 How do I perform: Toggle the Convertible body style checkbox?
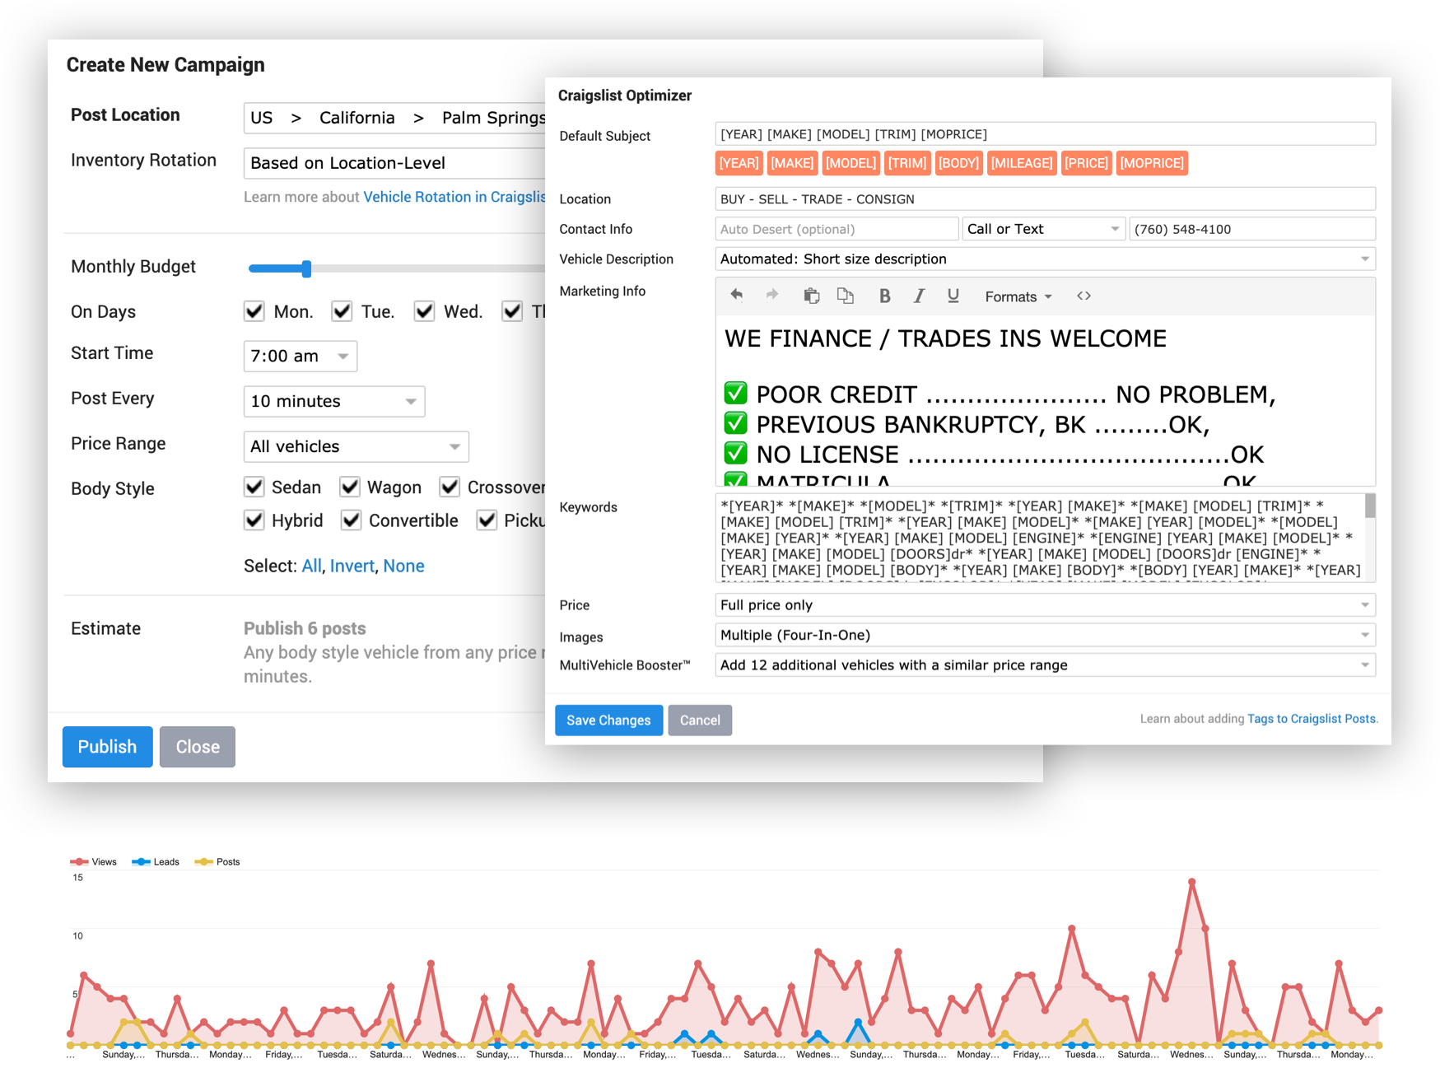[352, 520]
